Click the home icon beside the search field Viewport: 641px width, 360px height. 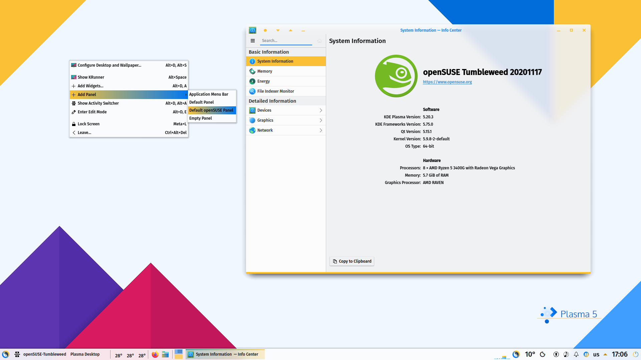319,41
